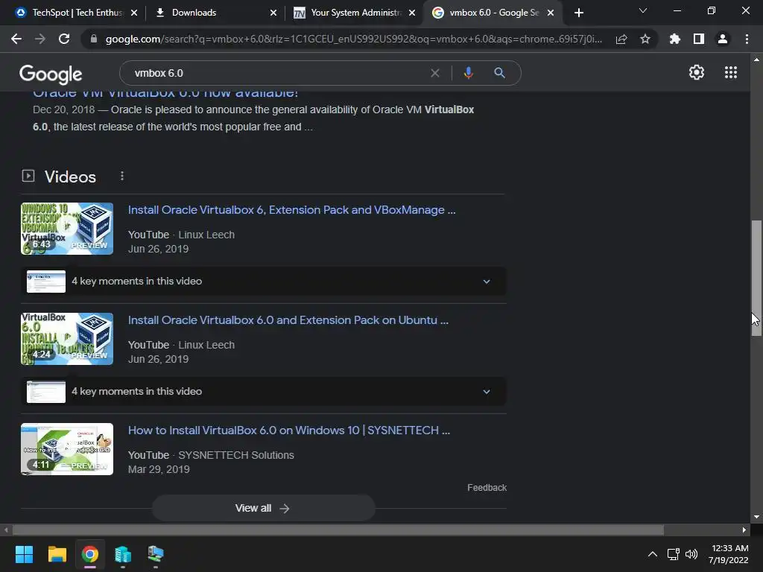Open network status tray icon
Screen dimensions: 763x572
click(x=674, y=554)
